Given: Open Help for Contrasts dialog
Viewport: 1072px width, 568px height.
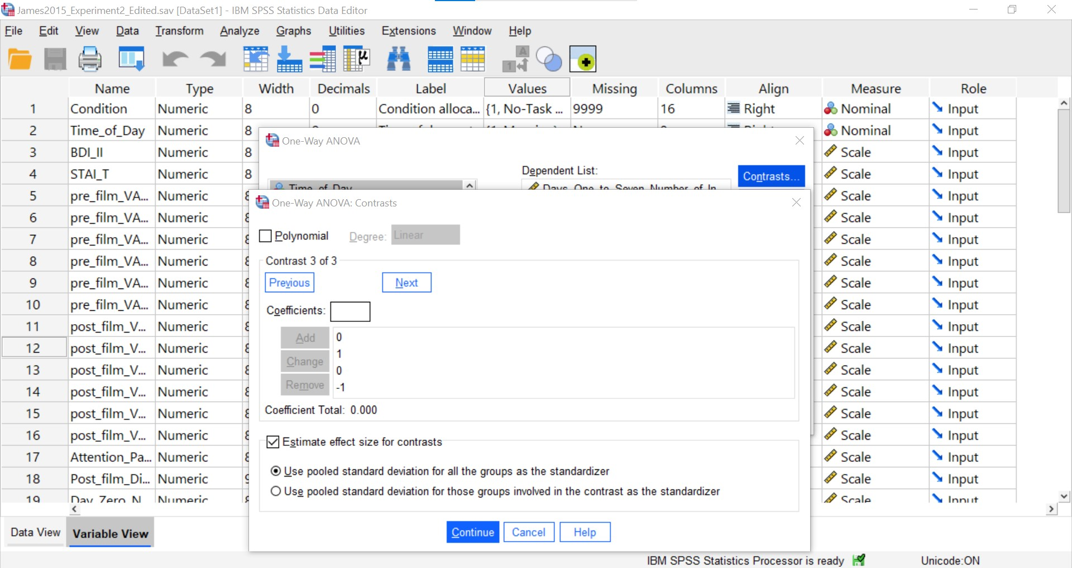Looking at the screenshot, I should [x=585, y=532].
